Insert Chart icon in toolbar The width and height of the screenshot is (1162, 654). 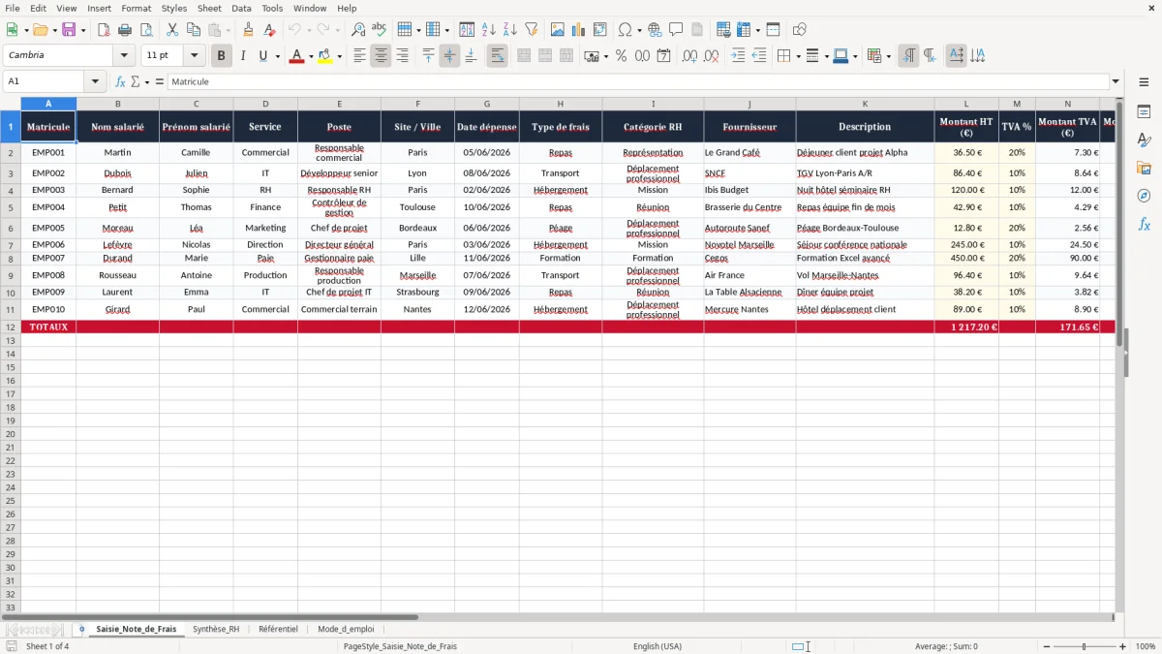tap(579, 30)
